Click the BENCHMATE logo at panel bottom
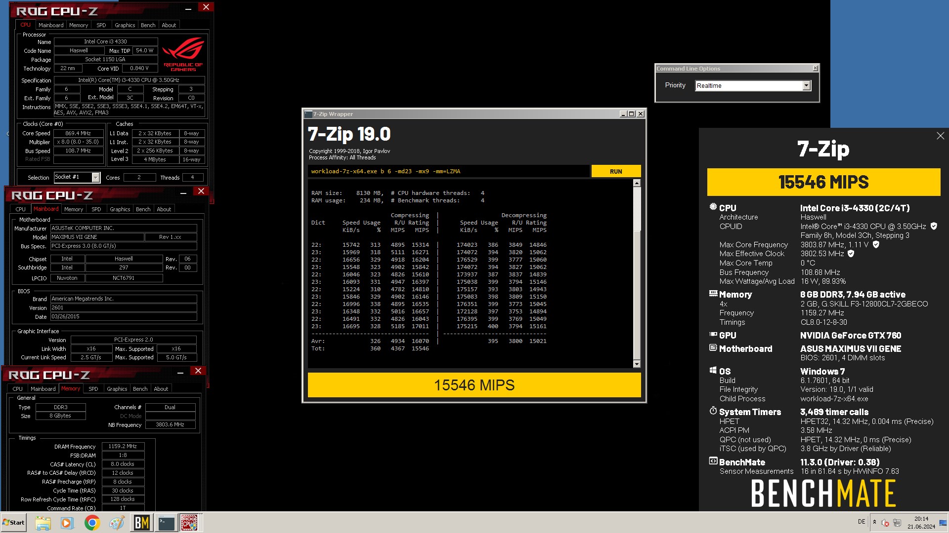The width and height of the screenshot is (949, 533). (823, 493)
